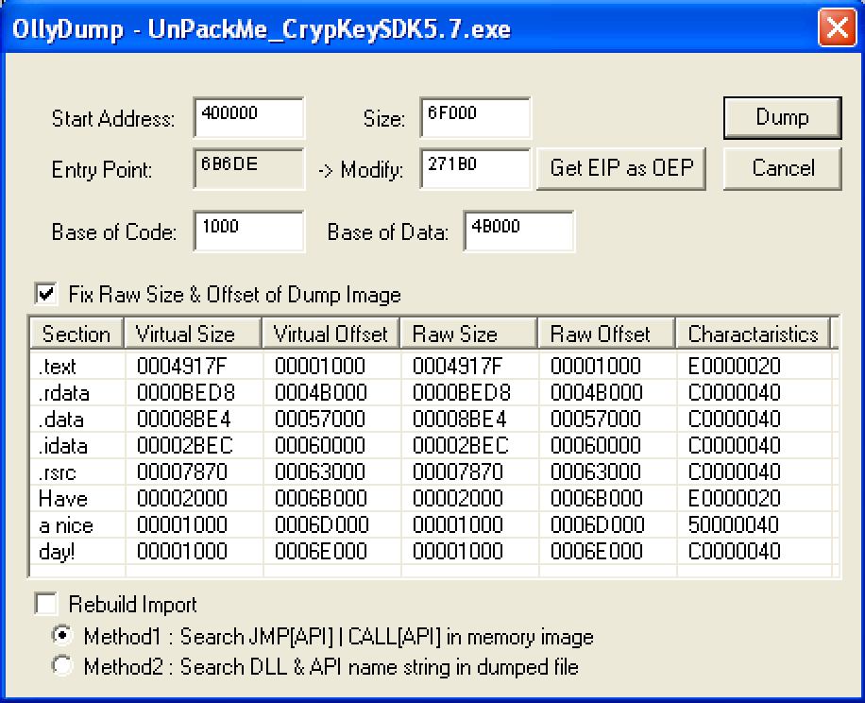The width and height of the screenshot is (865, 703).
Task: Click Virtual Size 00001000 of day! row
Action: [x=182, y=551]
